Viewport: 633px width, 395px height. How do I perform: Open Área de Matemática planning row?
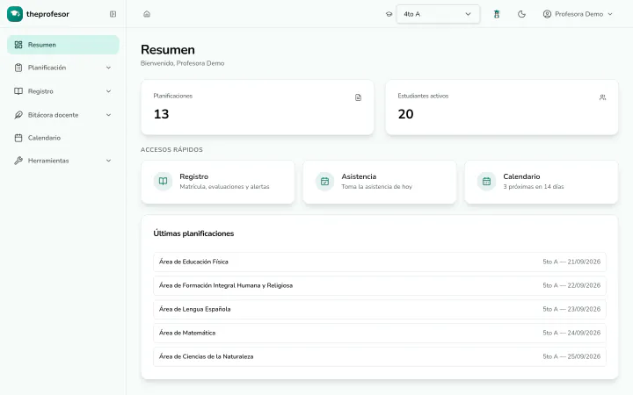(x=380, y=333)
